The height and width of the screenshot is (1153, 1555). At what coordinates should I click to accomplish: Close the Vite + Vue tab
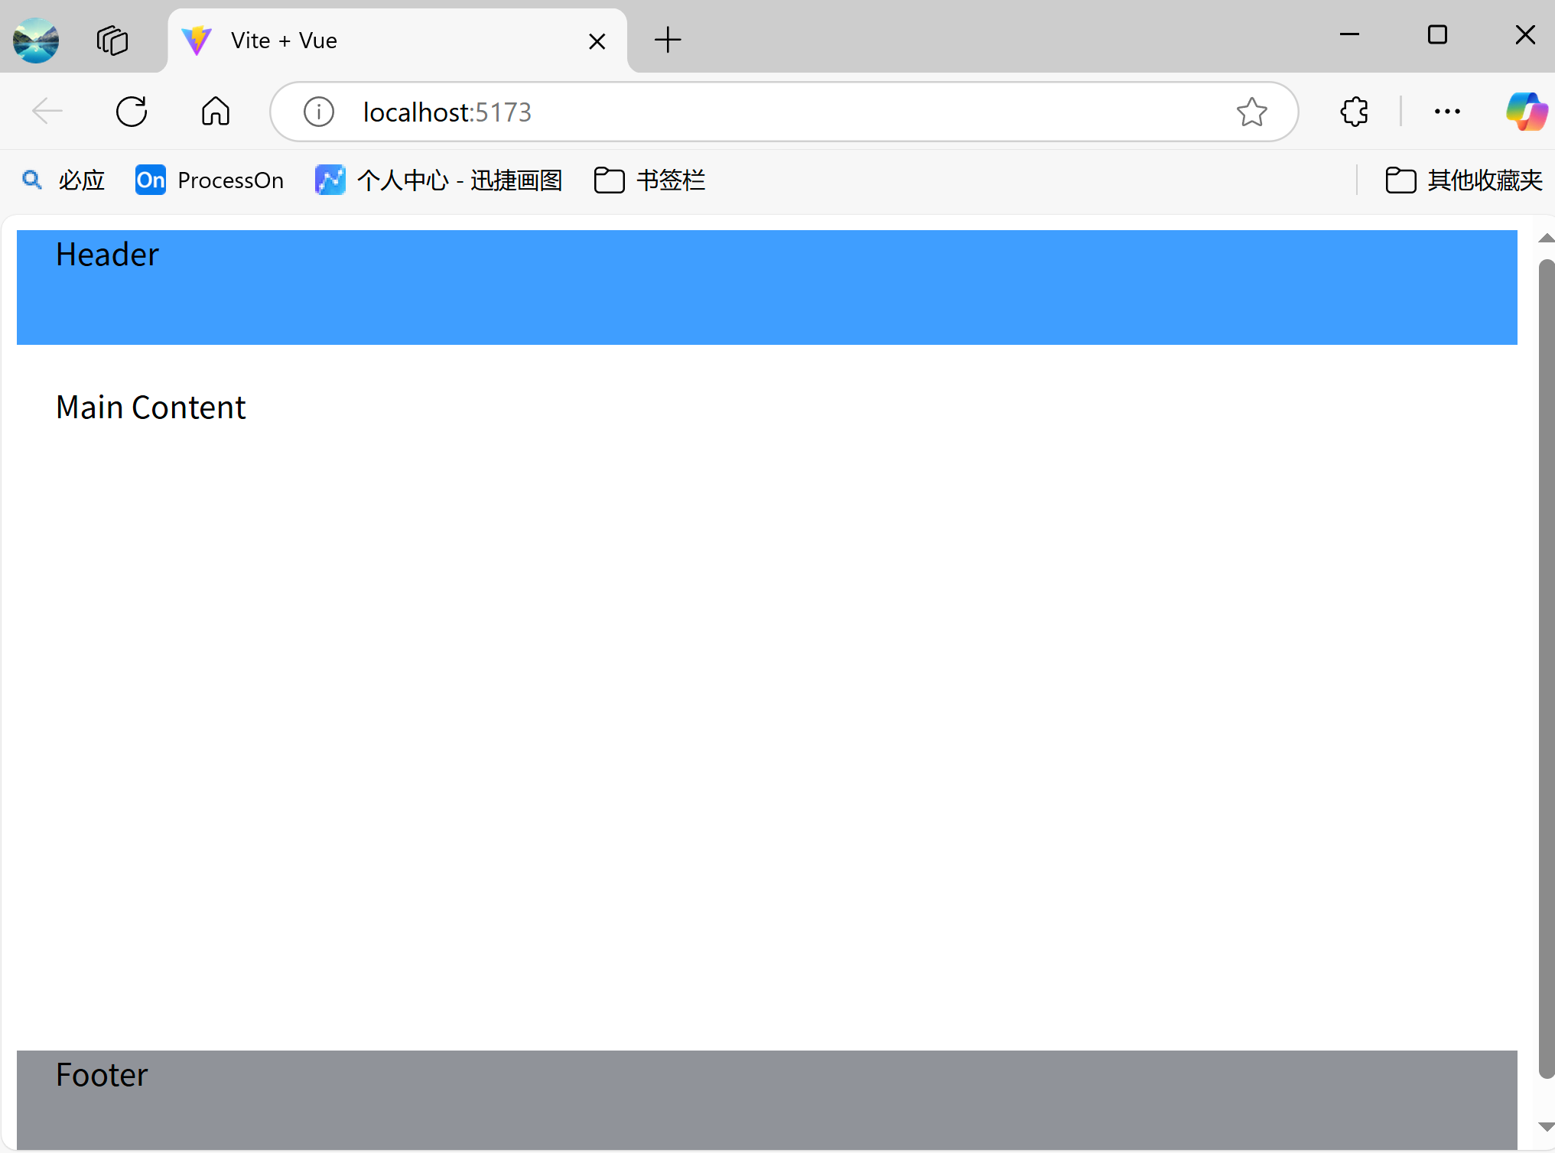coord(597,41)
